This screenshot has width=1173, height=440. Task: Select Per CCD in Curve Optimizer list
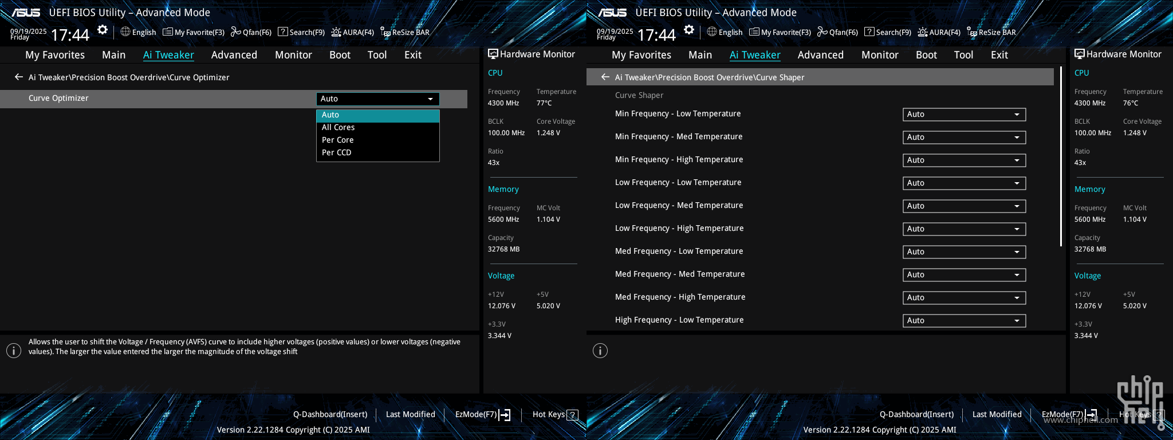pyautogui.click(x=378, y=153)
